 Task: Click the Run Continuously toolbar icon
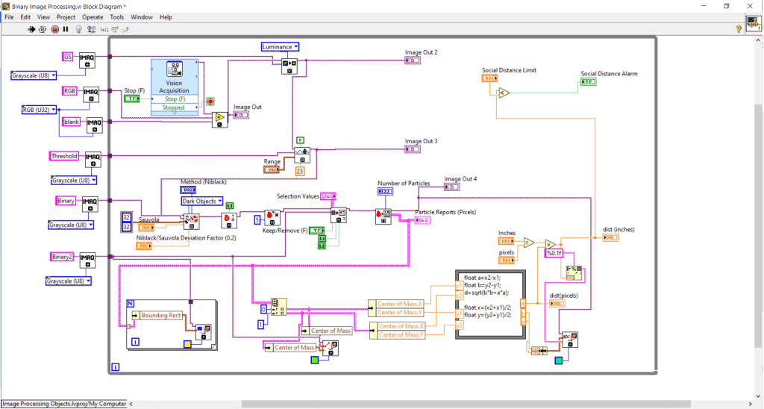click(43, 29)
